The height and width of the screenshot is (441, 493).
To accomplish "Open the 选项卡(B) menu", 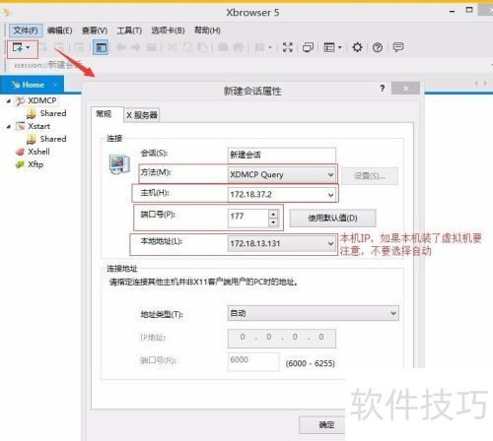I will point(168,31).
